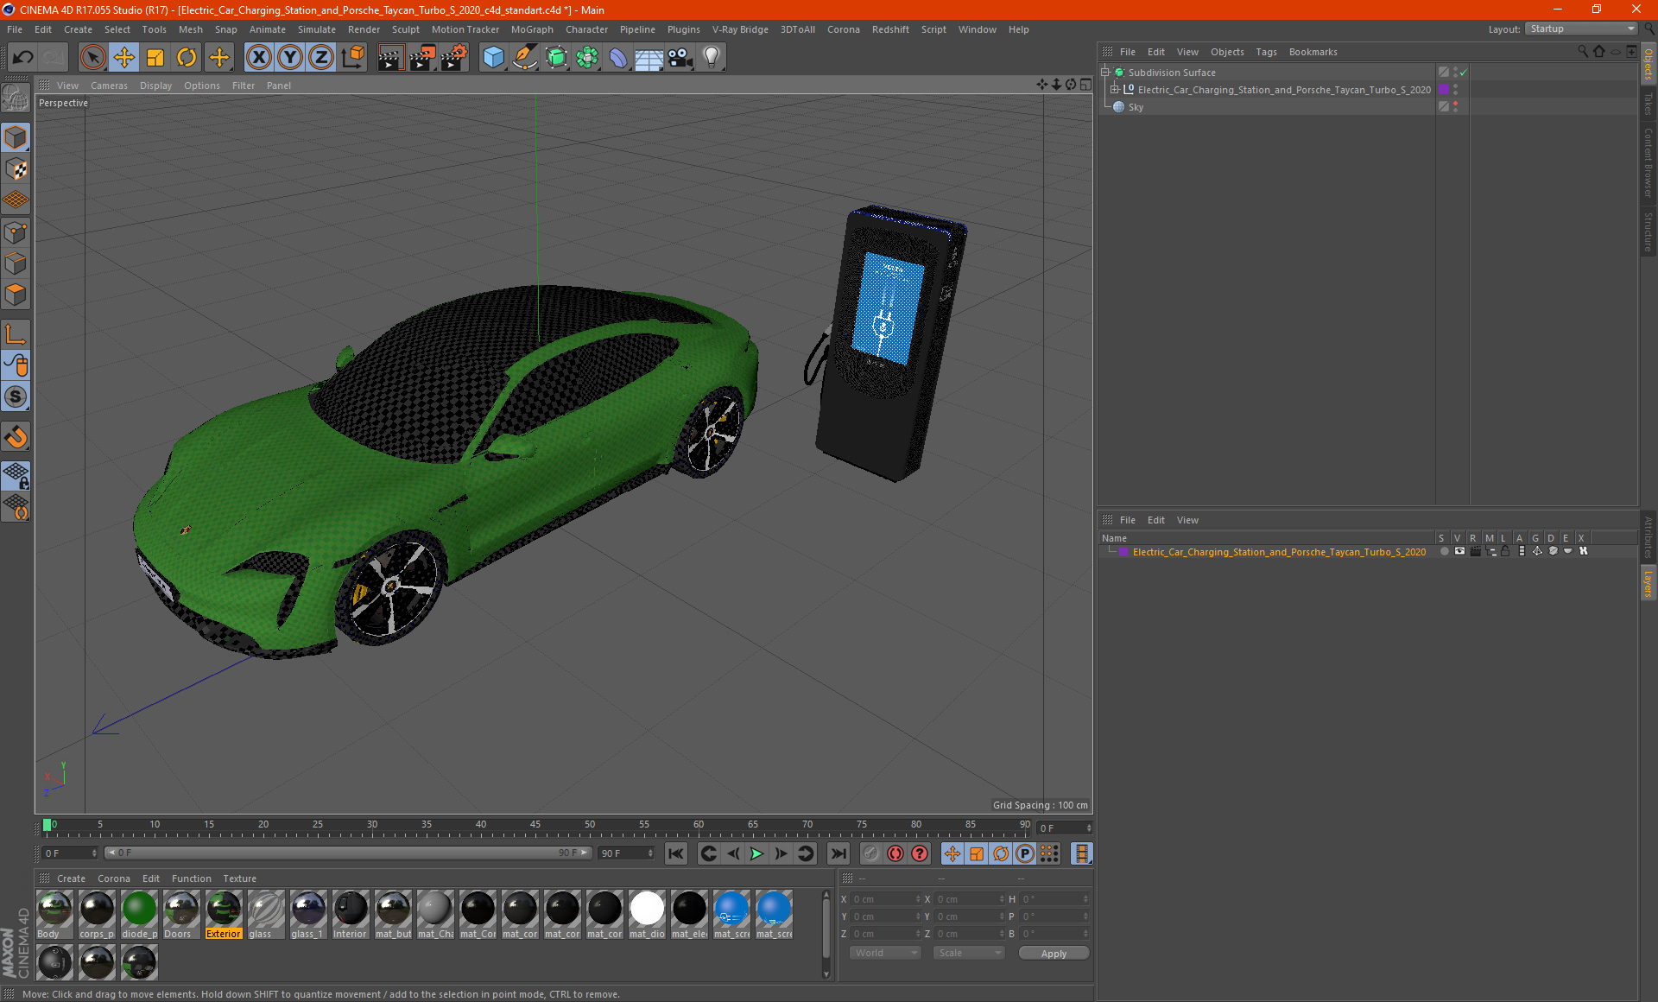1658x1002 pixels.
Task: Switch to Polygons mode icon
Action: point(16,295)
